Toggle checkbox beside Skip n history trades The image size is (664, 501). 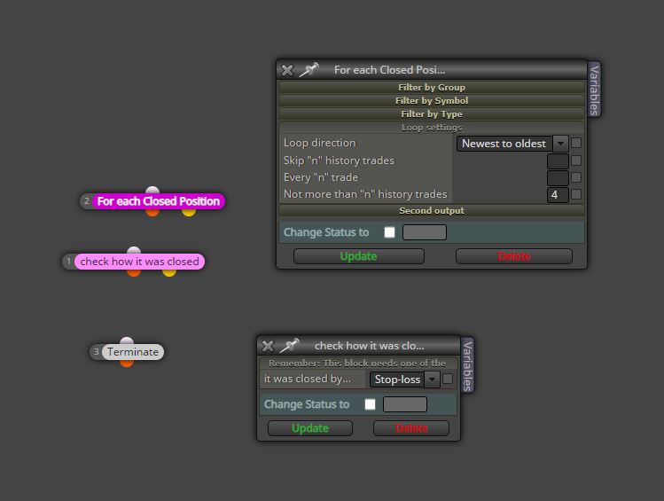pyautogui.click(x=576, y=160)
